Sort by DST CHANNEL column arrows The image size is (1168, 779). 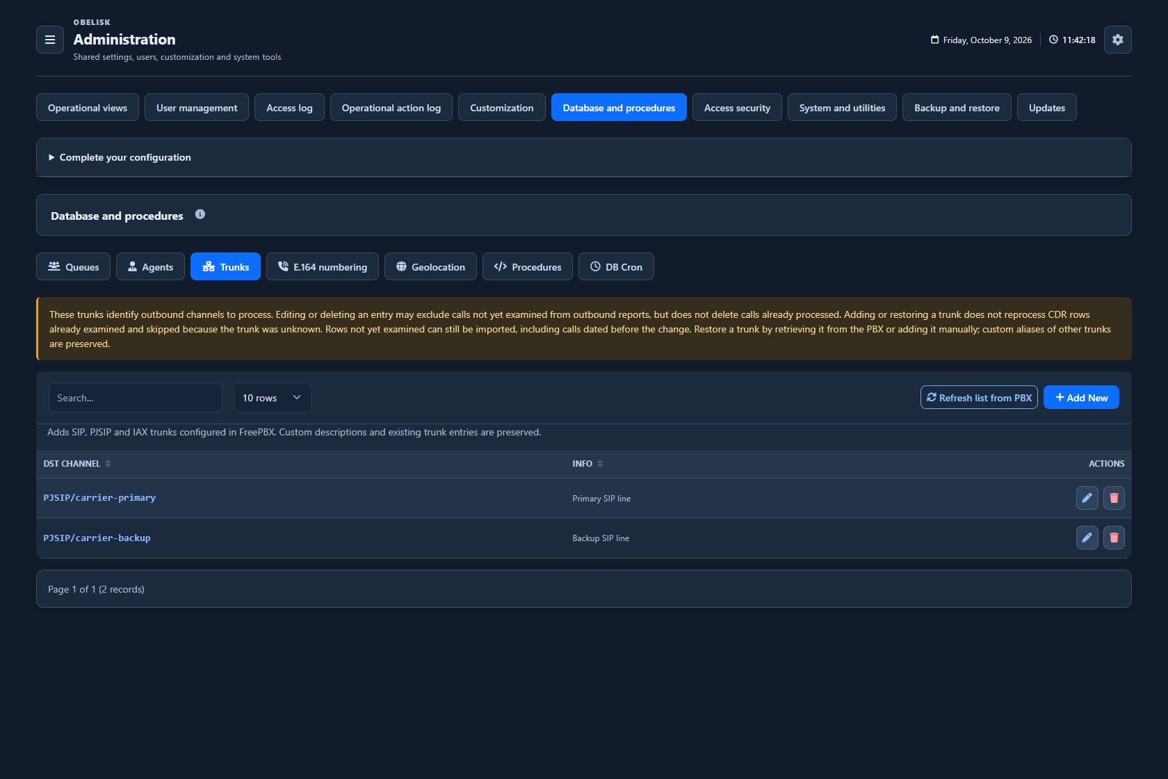point(108,464)
